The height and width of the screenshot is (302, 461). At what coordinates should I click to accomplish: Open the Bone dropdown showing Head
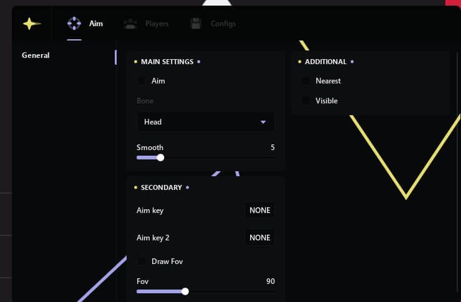(x=205, y=122)
